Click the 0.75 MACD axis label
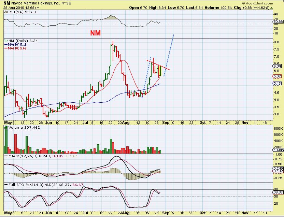The width and height of the screenshot is (284, 217). 279,159
